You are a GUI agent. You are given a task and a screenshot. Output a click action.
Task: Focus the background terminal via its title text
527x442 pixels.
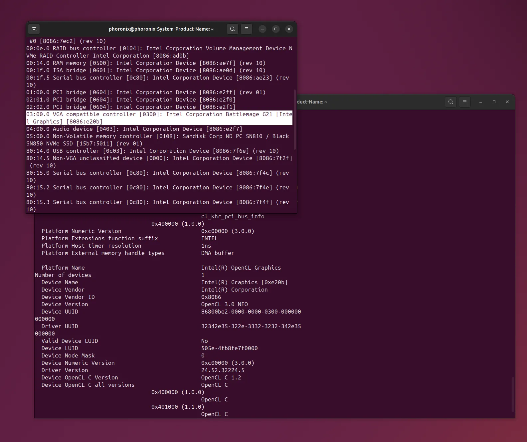[x=312, y=102]
